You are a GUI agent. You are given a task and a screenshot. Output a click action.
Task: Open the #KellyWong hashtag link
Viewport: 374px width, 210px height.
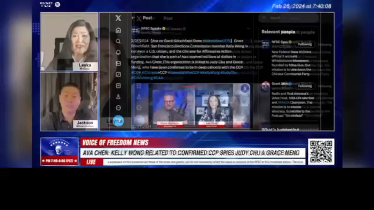tap(209, 72)
